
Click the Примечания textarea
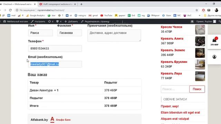(x=114, y=35)
